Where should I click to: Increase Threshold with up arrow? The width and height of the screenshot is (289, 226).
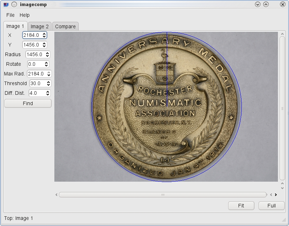pos(48,82)
